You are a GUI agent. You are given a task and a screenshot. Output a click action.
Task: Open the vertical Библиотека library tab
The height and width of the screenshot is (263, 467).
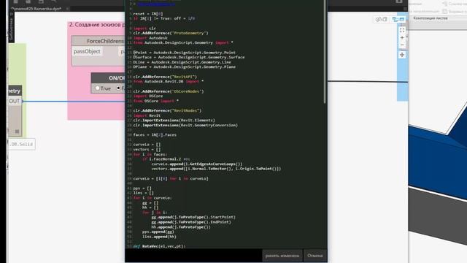click(12, 28)
